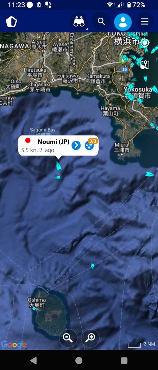The image size is (158, 370).
Task: Open the binoculars watch-list icon
Action: (x=79, y=22)
